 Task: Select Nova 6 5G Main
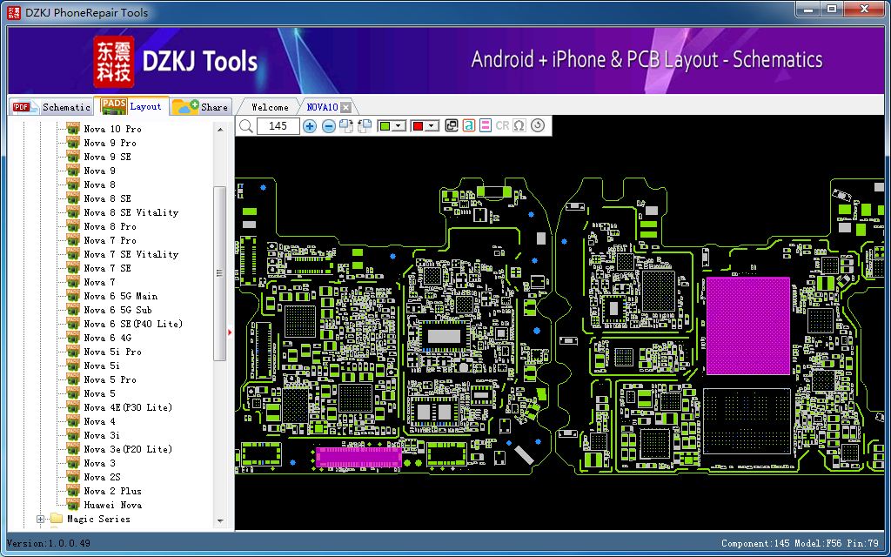(120, 296)
